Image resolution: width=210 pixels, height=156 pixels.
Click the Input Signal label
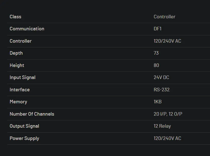click(22, 77)
